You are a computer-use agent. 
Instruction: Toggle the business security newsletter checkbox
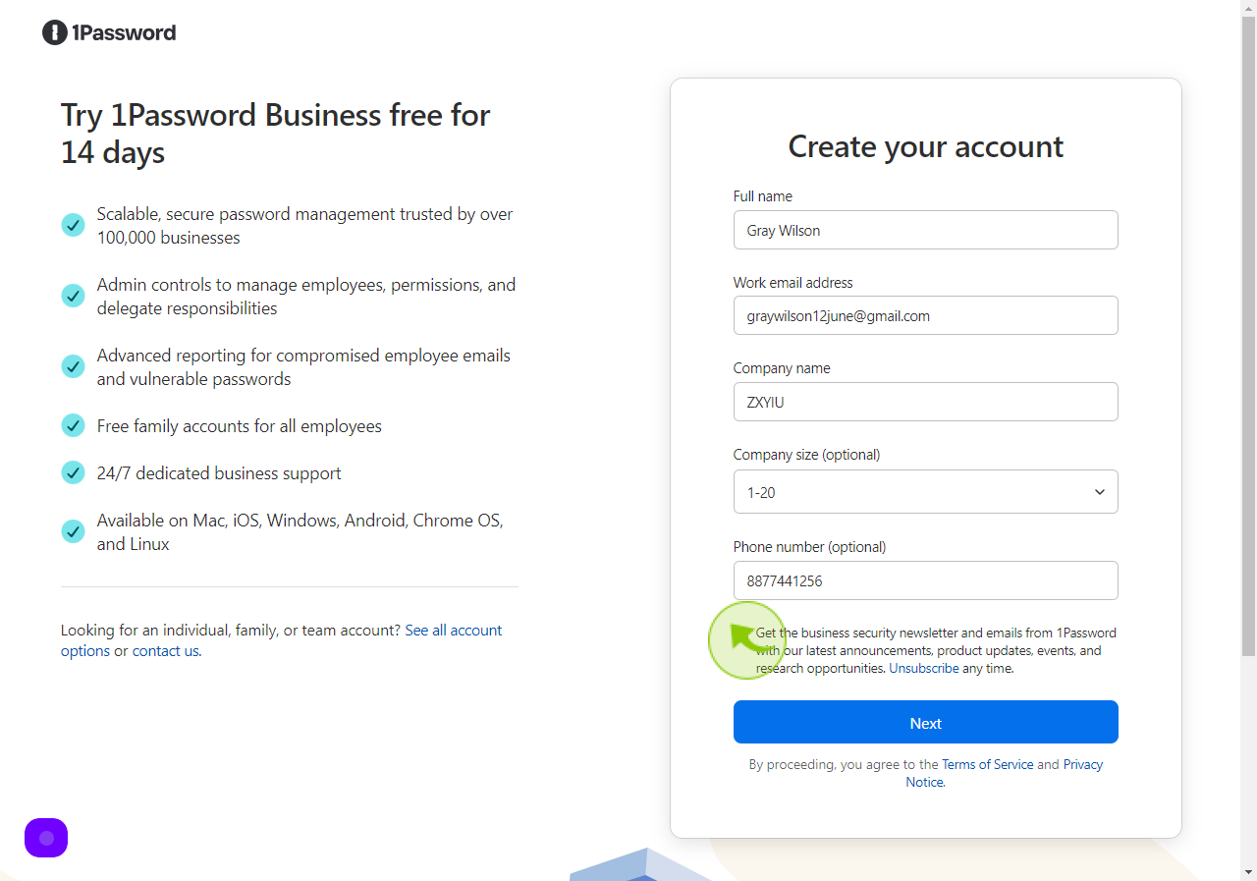(x=741, y=634)
